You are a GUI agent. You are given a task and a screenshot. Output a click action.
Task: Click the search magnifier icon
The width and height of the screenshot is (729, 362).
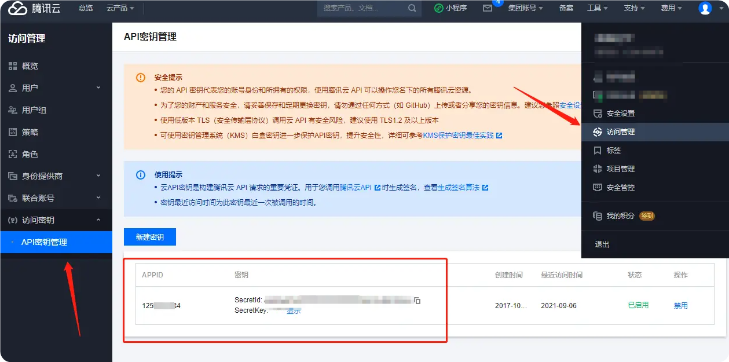(x=412, y=8)
